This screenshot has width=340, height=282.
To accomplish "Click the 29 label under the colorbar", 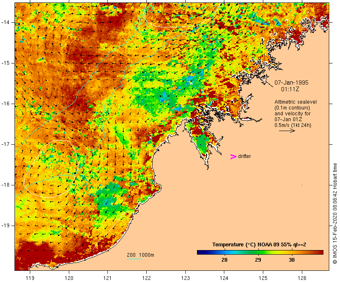I will point(258,260).
